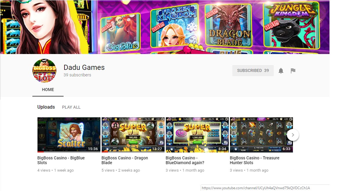Image resolution: width=337 pixels, height=191 pixels.
Task: Select the HOME tab
Action: (48, 90)
